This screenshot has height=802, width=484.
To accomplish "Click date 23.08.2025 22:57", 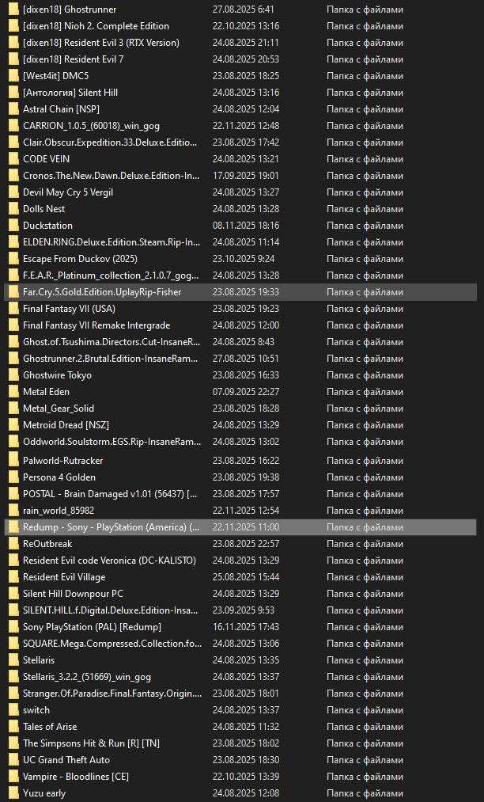I will click(x=246, y=544).
